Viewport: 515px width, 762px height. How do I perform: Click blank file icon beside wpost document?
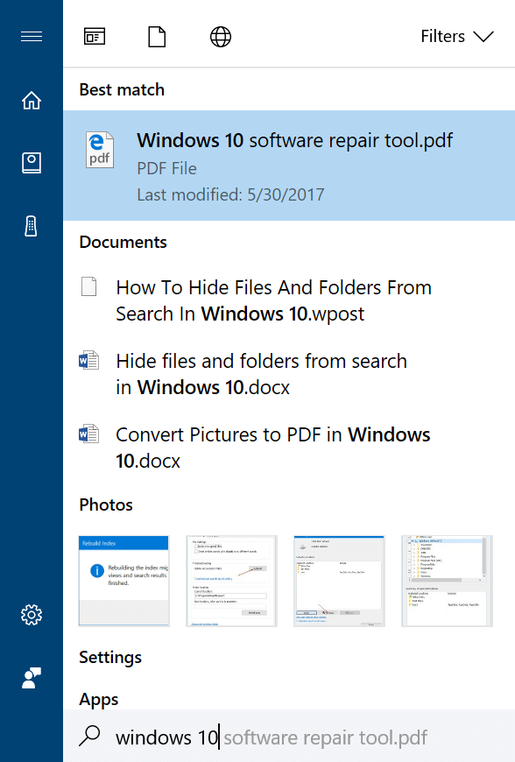89,286
